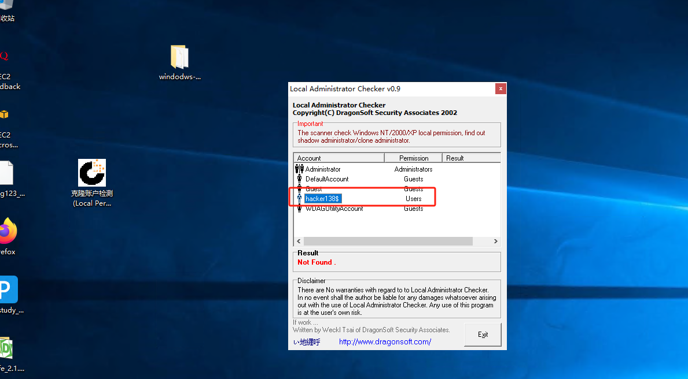The image size is (688, 379).
Task: Select the DefaultAccount row
Action: [x=397, y=179]
